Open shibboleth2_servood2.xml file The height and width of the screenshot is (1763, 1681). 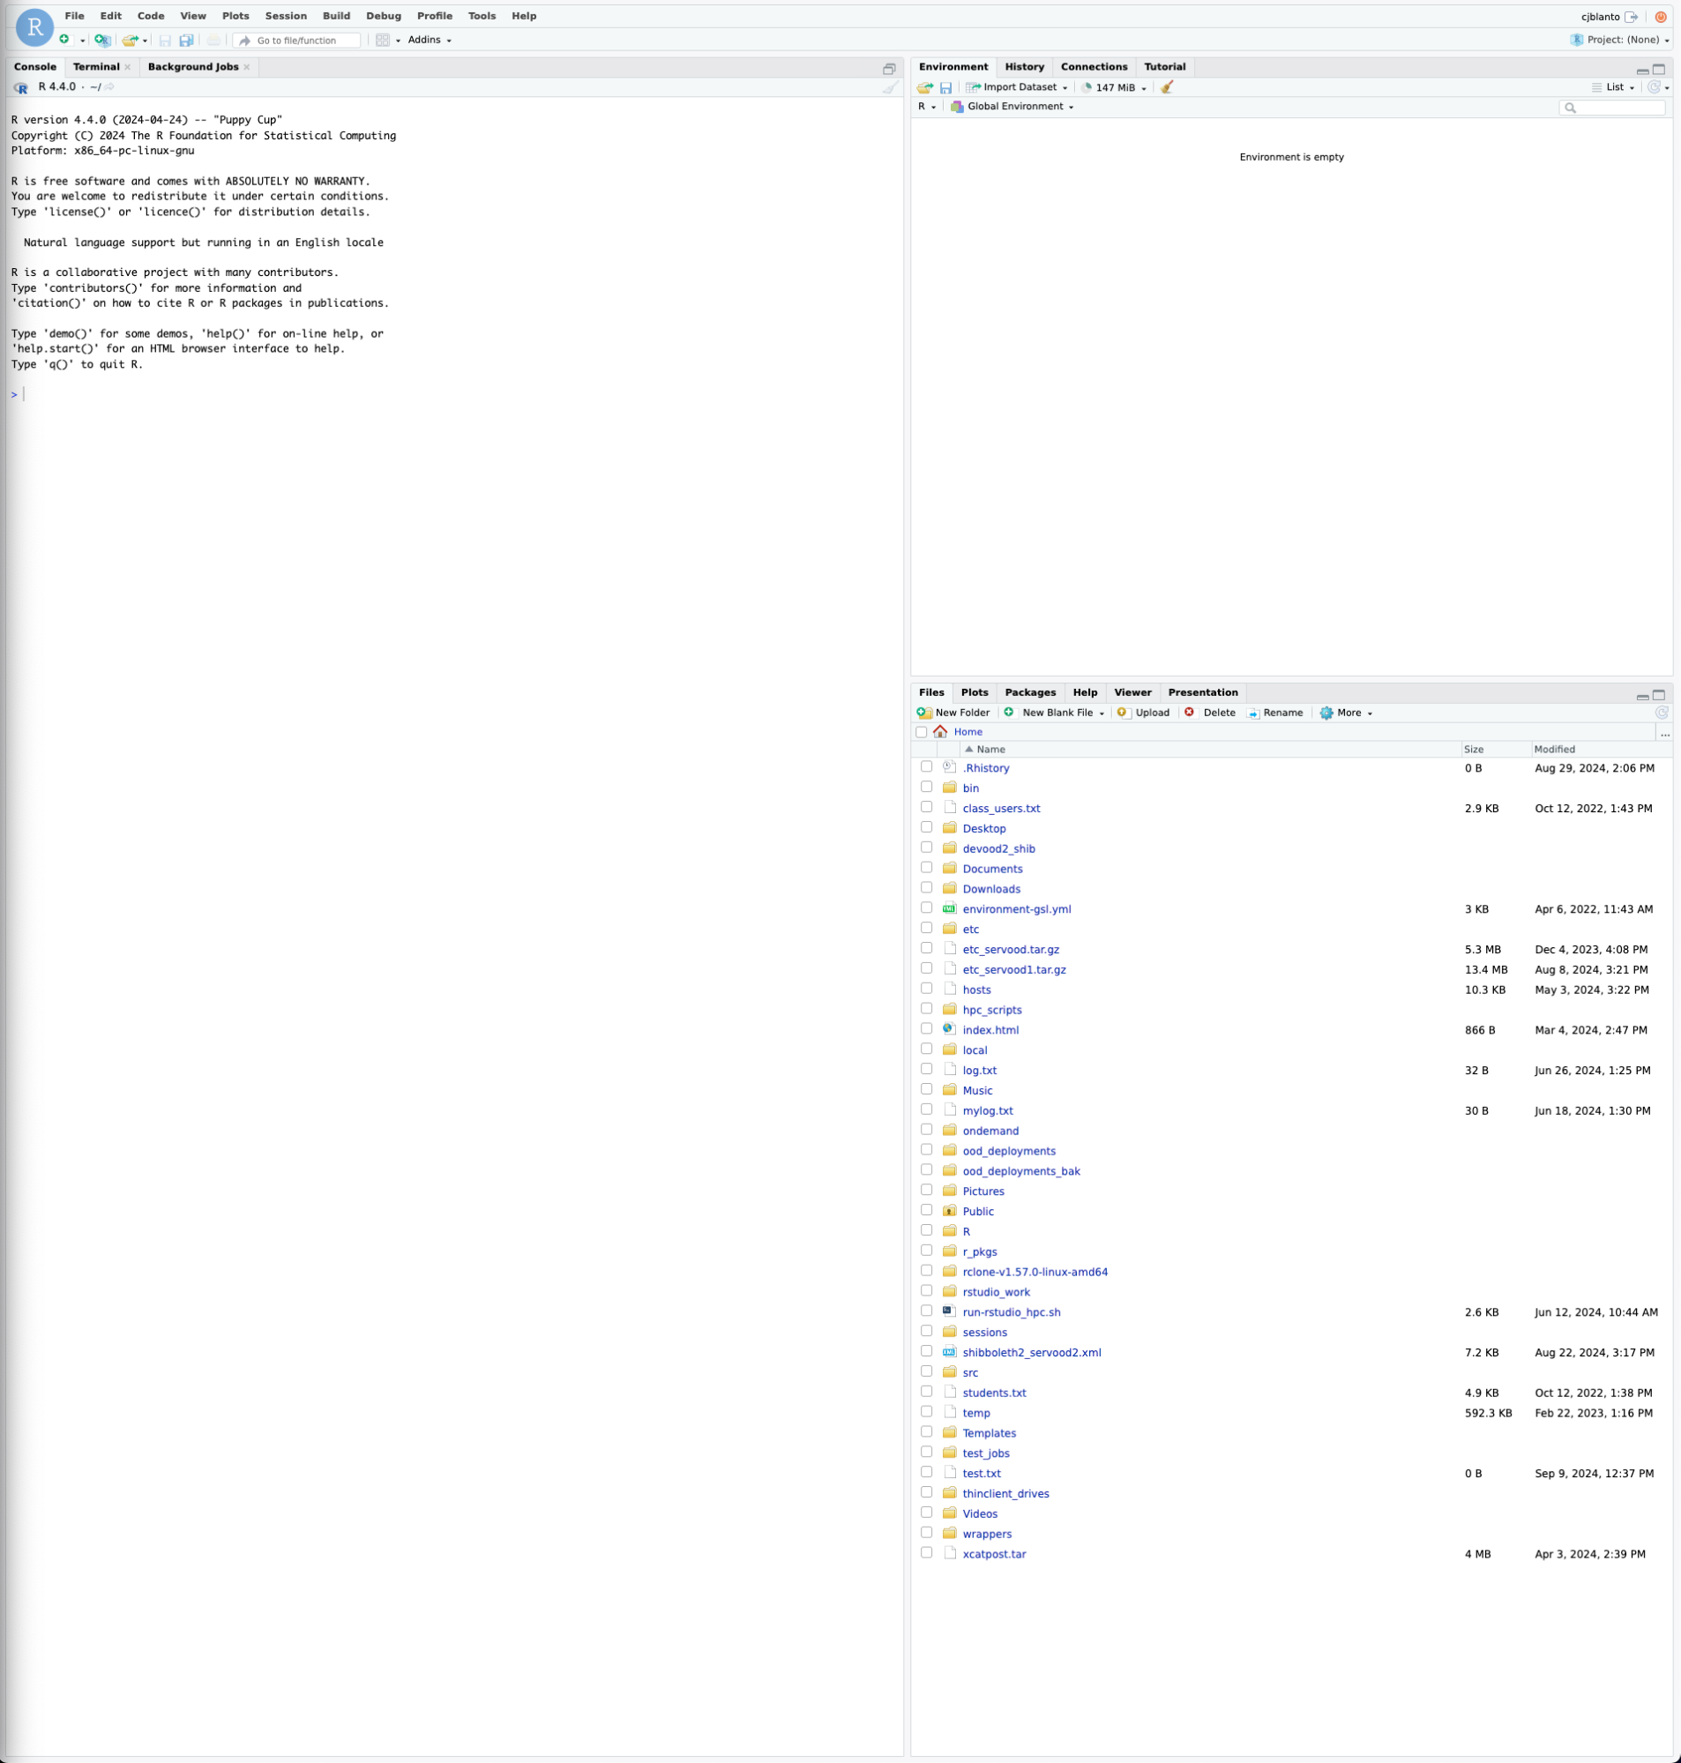[x=1031, y=1353]
